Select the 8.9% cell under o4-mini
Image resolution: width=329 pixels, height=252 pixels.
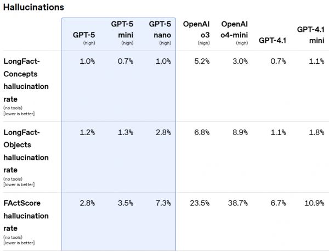(239, 132)
